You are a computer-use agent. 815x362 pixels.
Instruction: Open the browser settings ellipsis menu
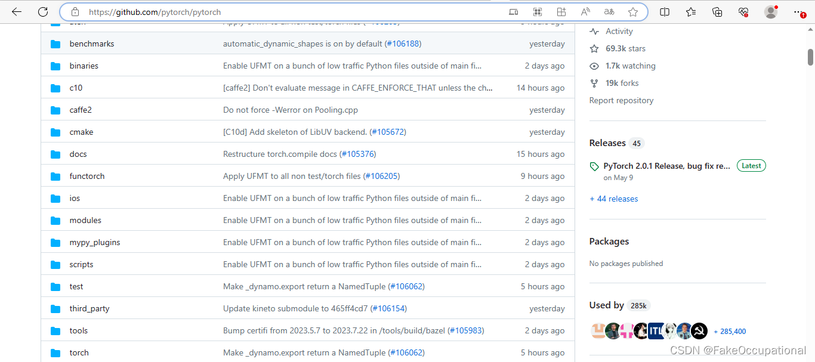click(799, 12)
